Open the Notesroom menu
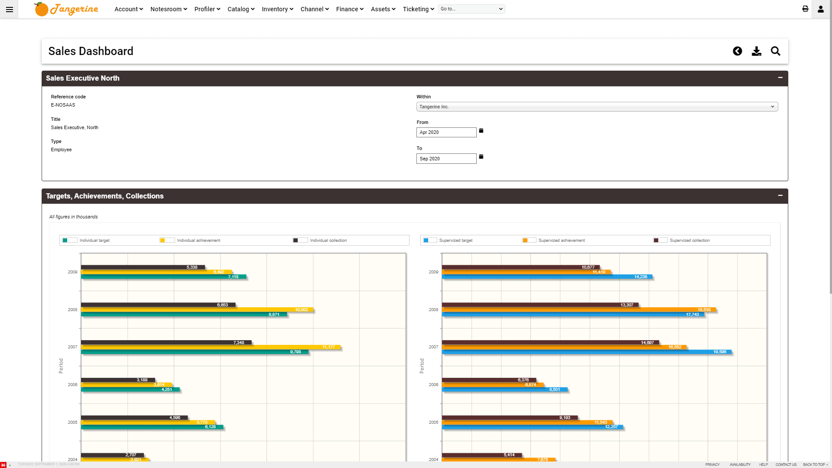Image resolution: width=832 pixels, height=468 pixels. [x=169, y=9]
